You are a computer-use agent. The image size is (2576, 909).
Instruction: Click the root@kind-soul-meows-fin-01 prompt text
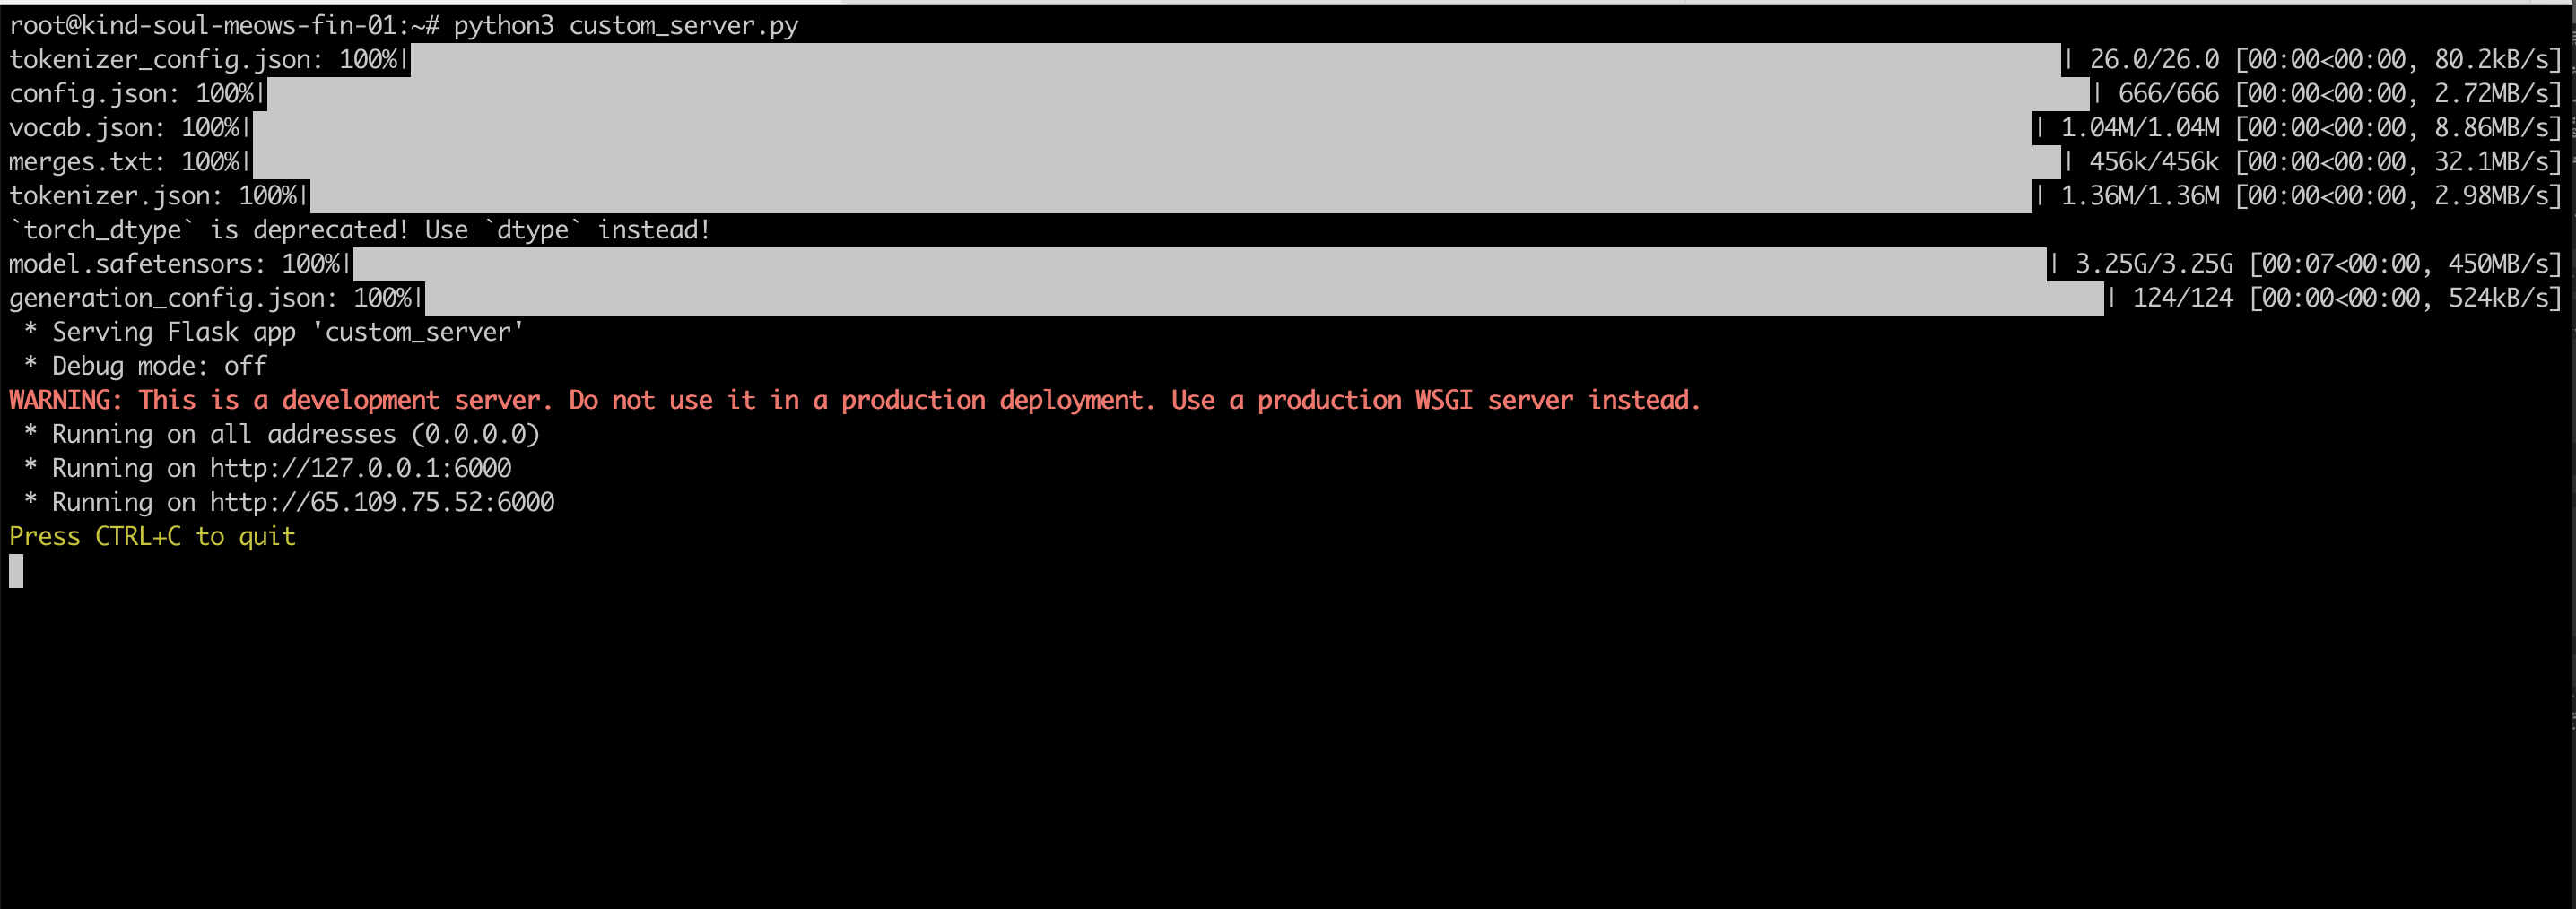pos(203,26)
